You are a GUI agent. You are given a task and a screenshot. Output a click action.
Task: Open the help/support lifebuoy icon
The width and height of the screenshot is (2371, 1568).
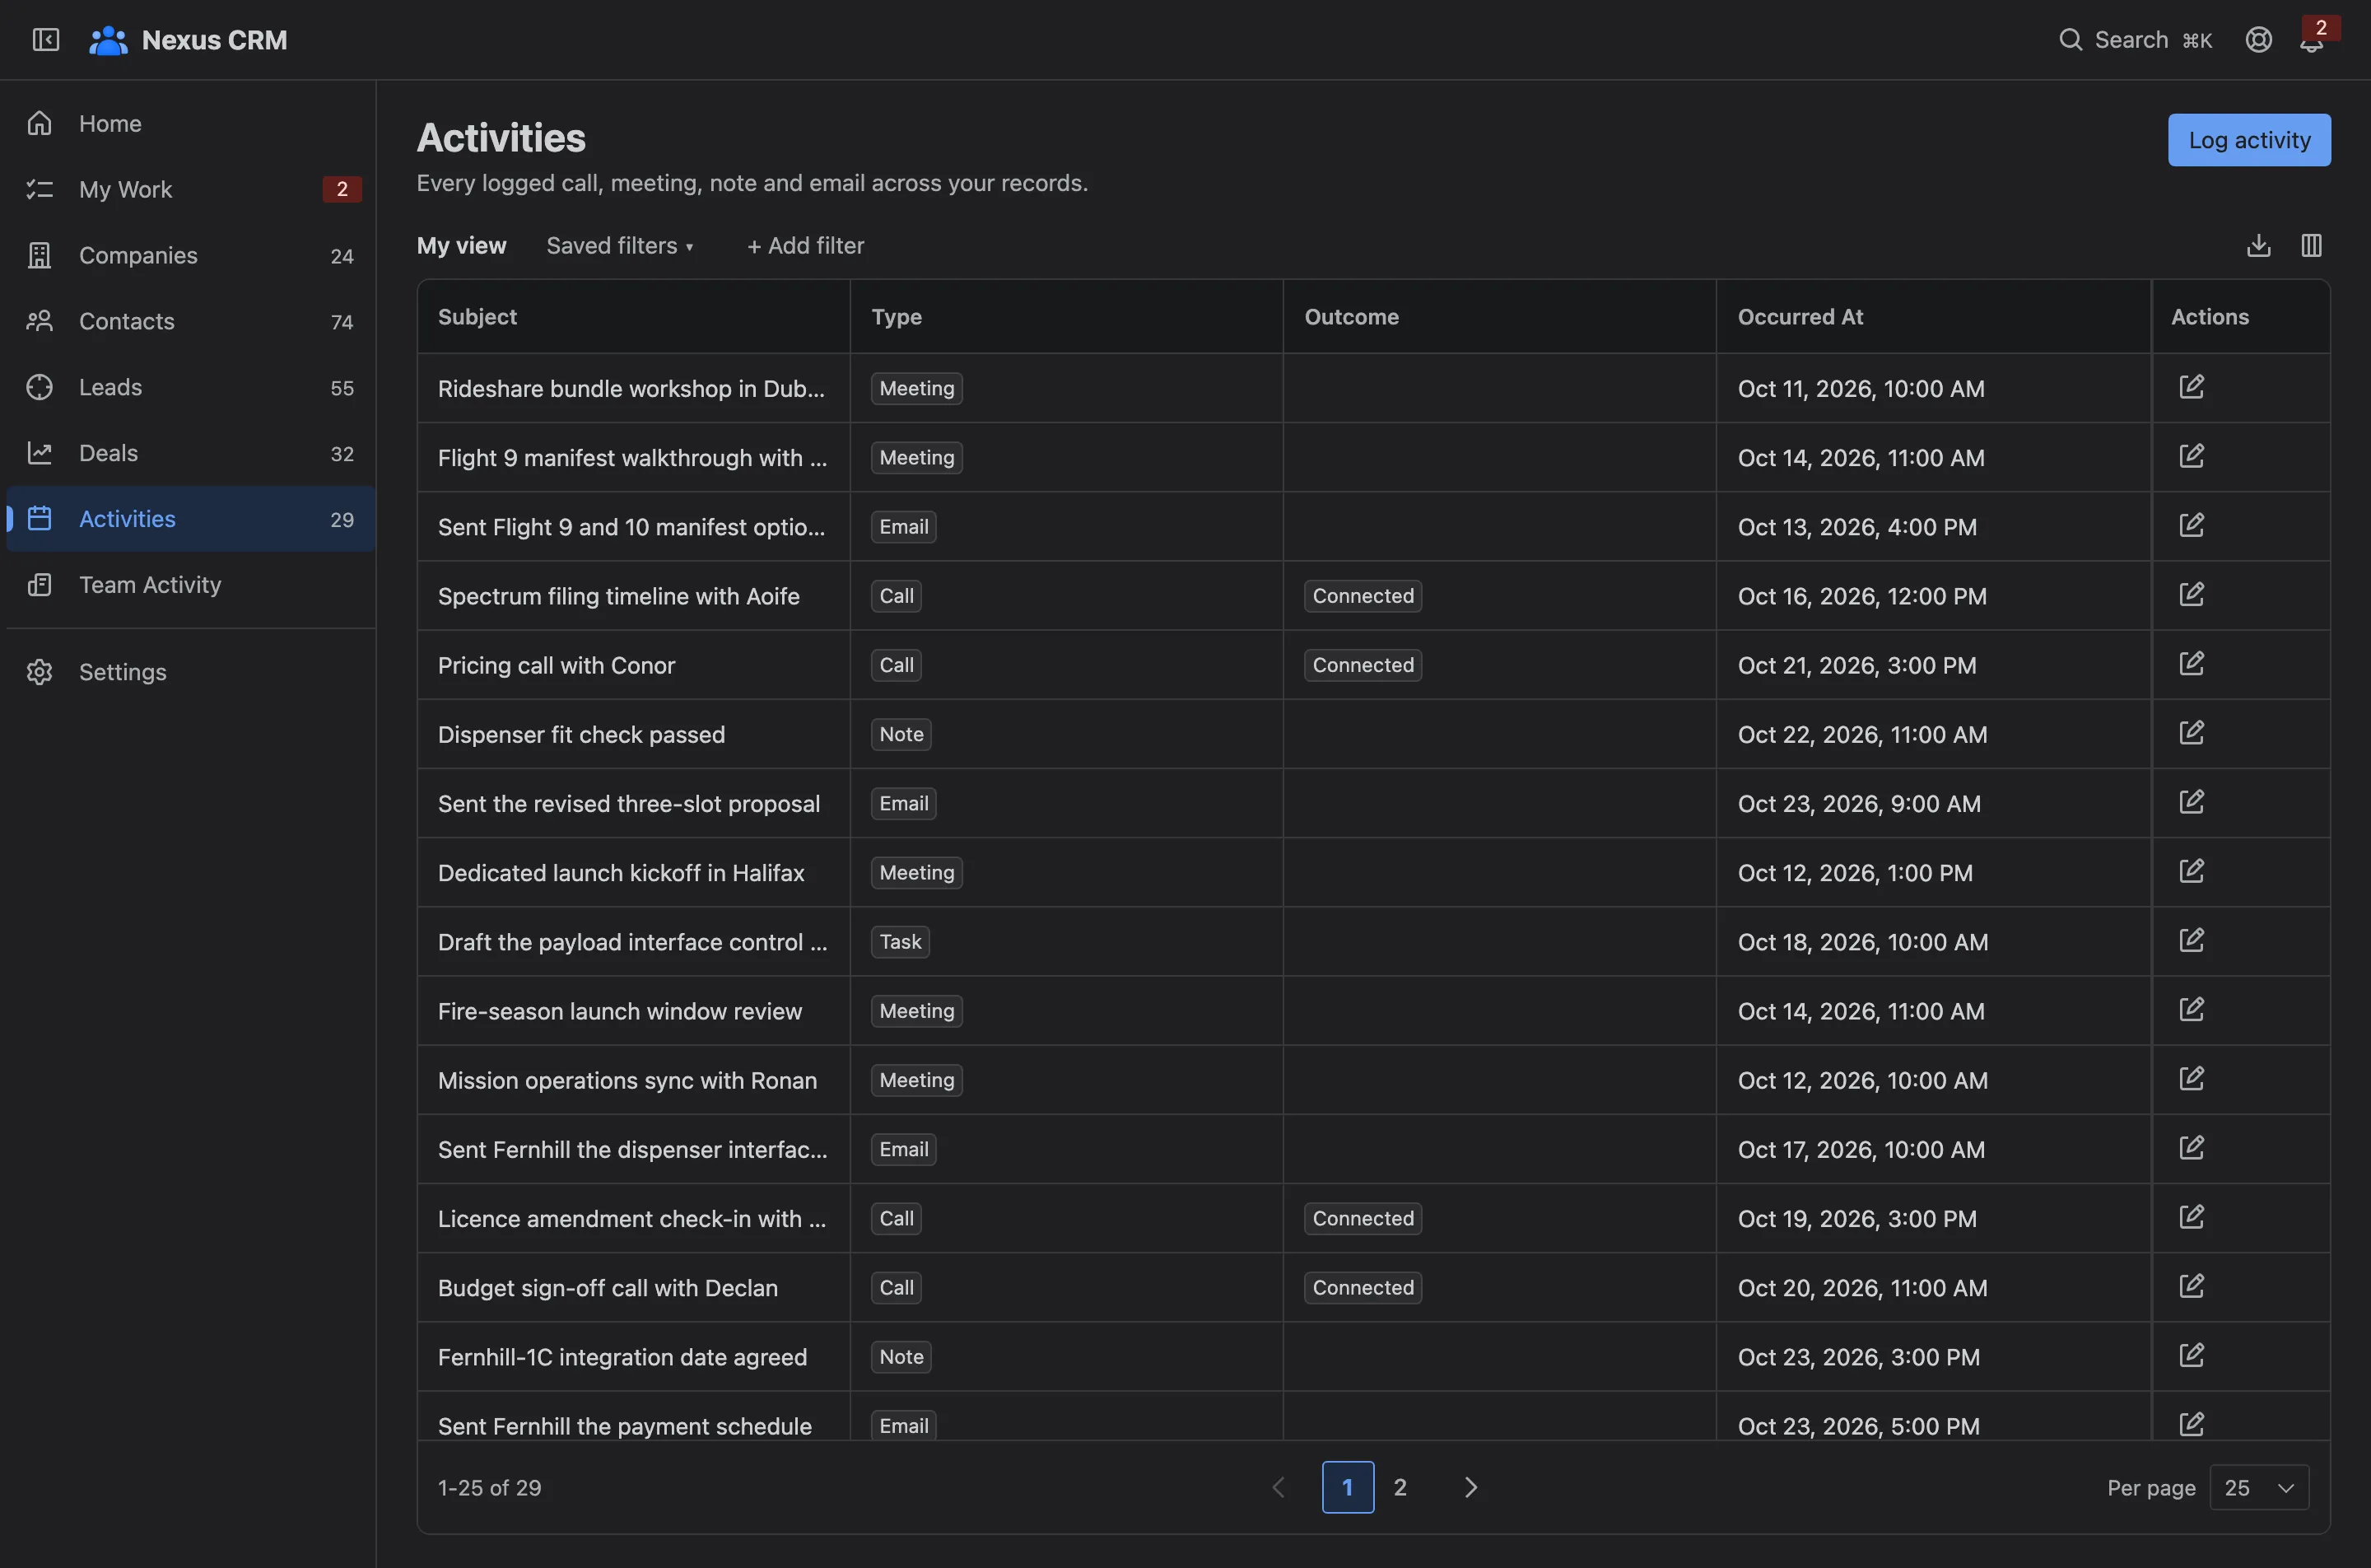coord(2258,39)
